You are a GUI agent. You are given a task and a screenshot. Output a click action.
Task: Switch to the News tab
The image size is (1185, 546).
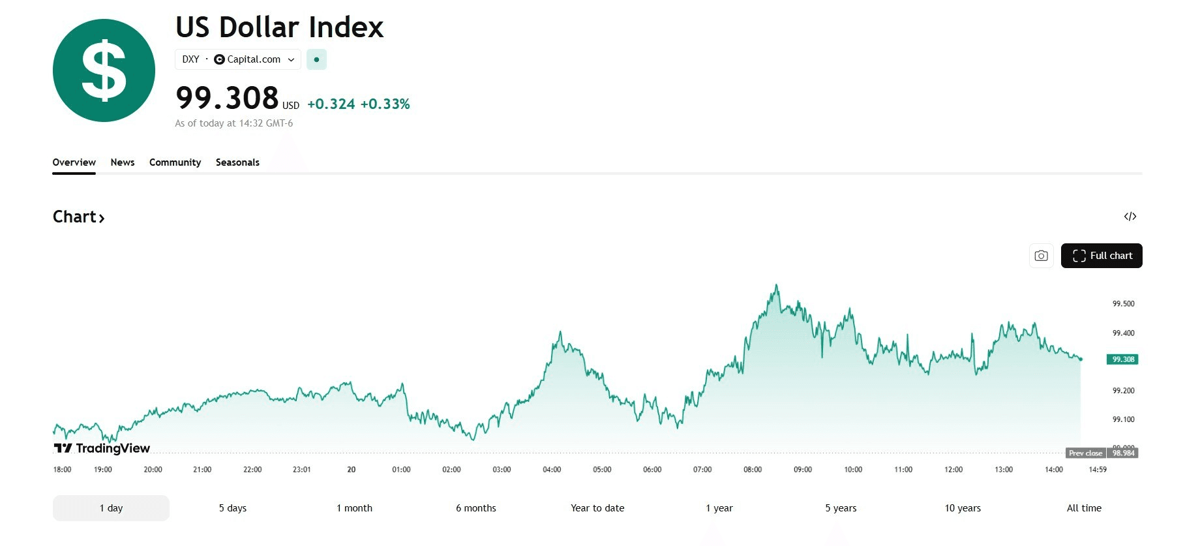pyautogui.click(x=123, y=162)
